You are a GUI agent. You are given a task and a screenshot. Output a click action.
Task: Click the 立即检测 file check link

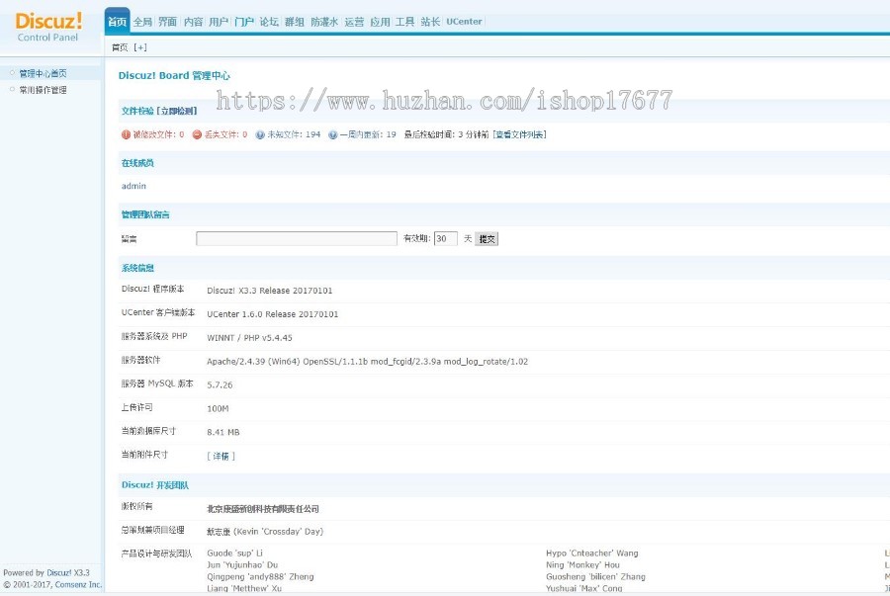[x=177, y=111]
